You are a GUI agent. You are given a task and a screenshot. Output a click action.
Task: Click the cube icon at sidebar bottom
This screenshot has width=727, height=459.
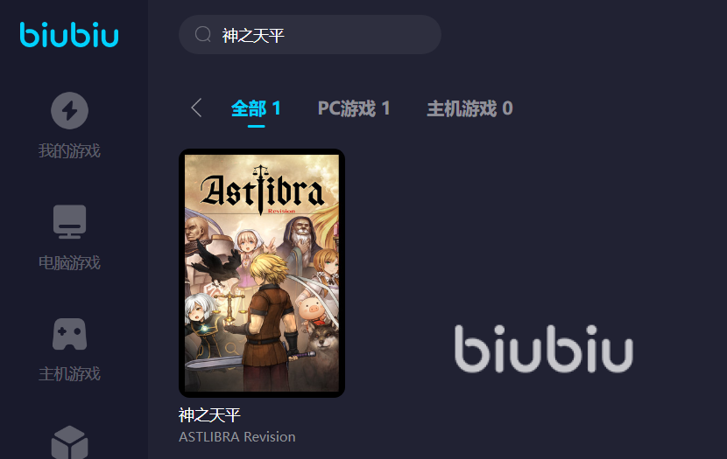click(x=69, y=442)
